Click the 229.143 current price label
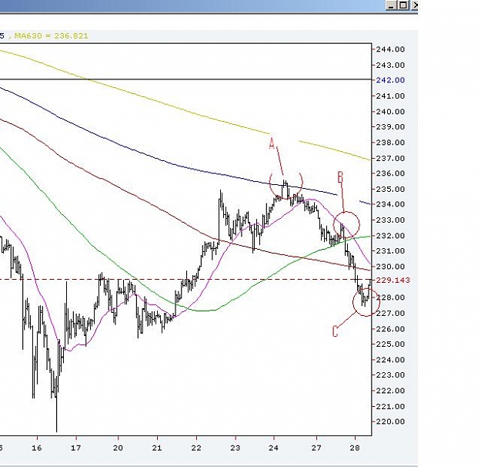The height and width of the screenshot is (467, 481). 392,281
